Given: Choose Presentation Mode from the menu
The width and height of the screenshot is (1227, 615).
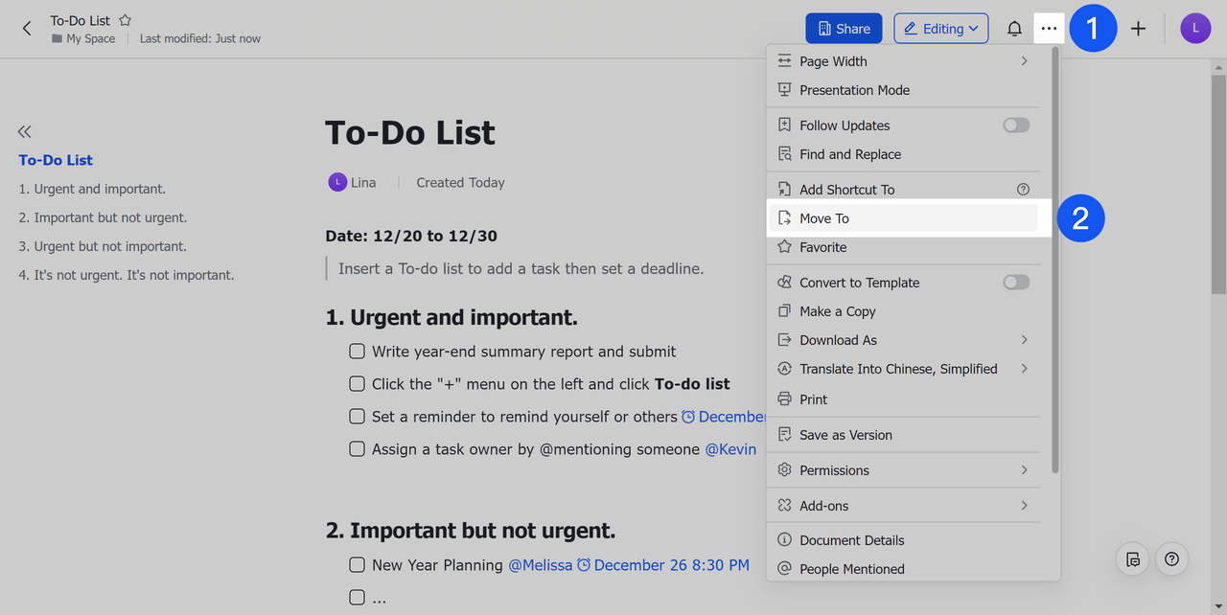Looking at the screenshot, I should 853,89.
